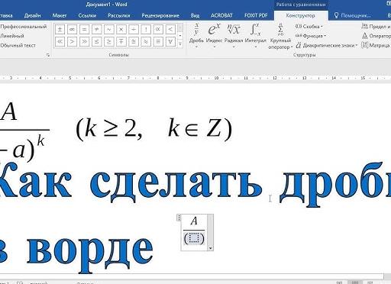This screenshot has width=391, height=284.
Task: Insert the approximately-equal congruent symbol
Action: [x=134, y=41]
